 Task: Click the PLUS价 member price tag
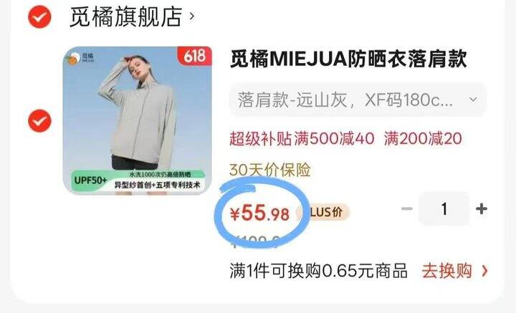pyautogui.click(x=324, y=212)
